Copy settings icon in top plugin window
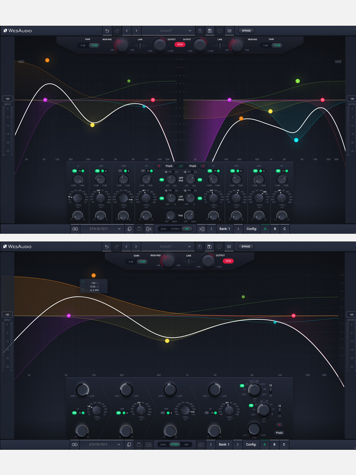This screenshot has height=475, width=356. pos(129,229)
